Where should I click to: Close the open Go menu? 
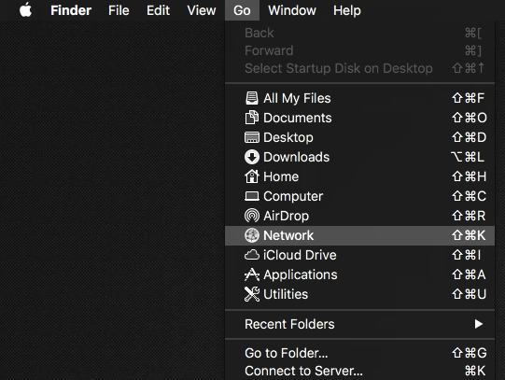tap(242, 10)
